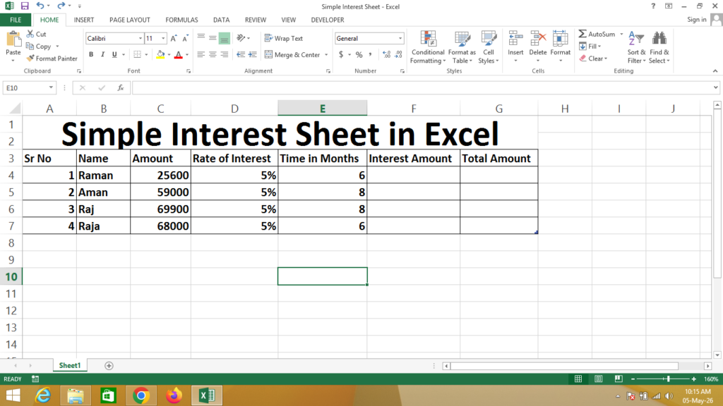Toggle Middle Align vertical alignment

pos(213,38)
